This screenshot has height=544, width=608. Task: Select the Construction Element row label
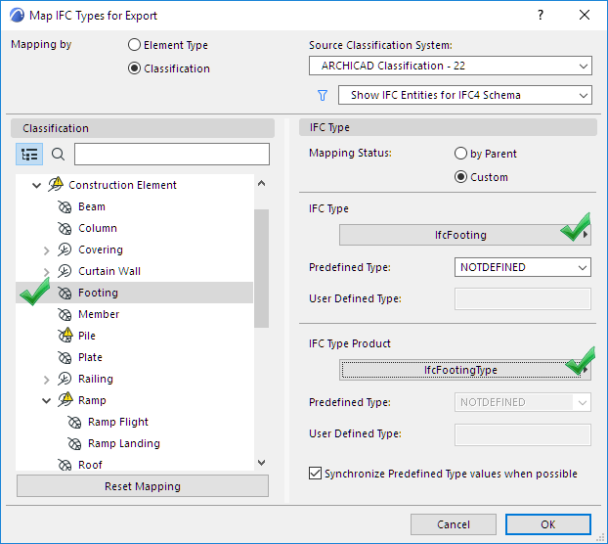tap(122, 185)
